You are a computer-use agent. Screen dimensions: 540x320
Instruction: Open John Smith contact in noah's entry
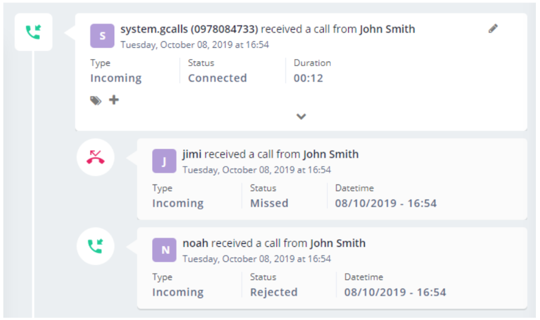pos(337,243)
